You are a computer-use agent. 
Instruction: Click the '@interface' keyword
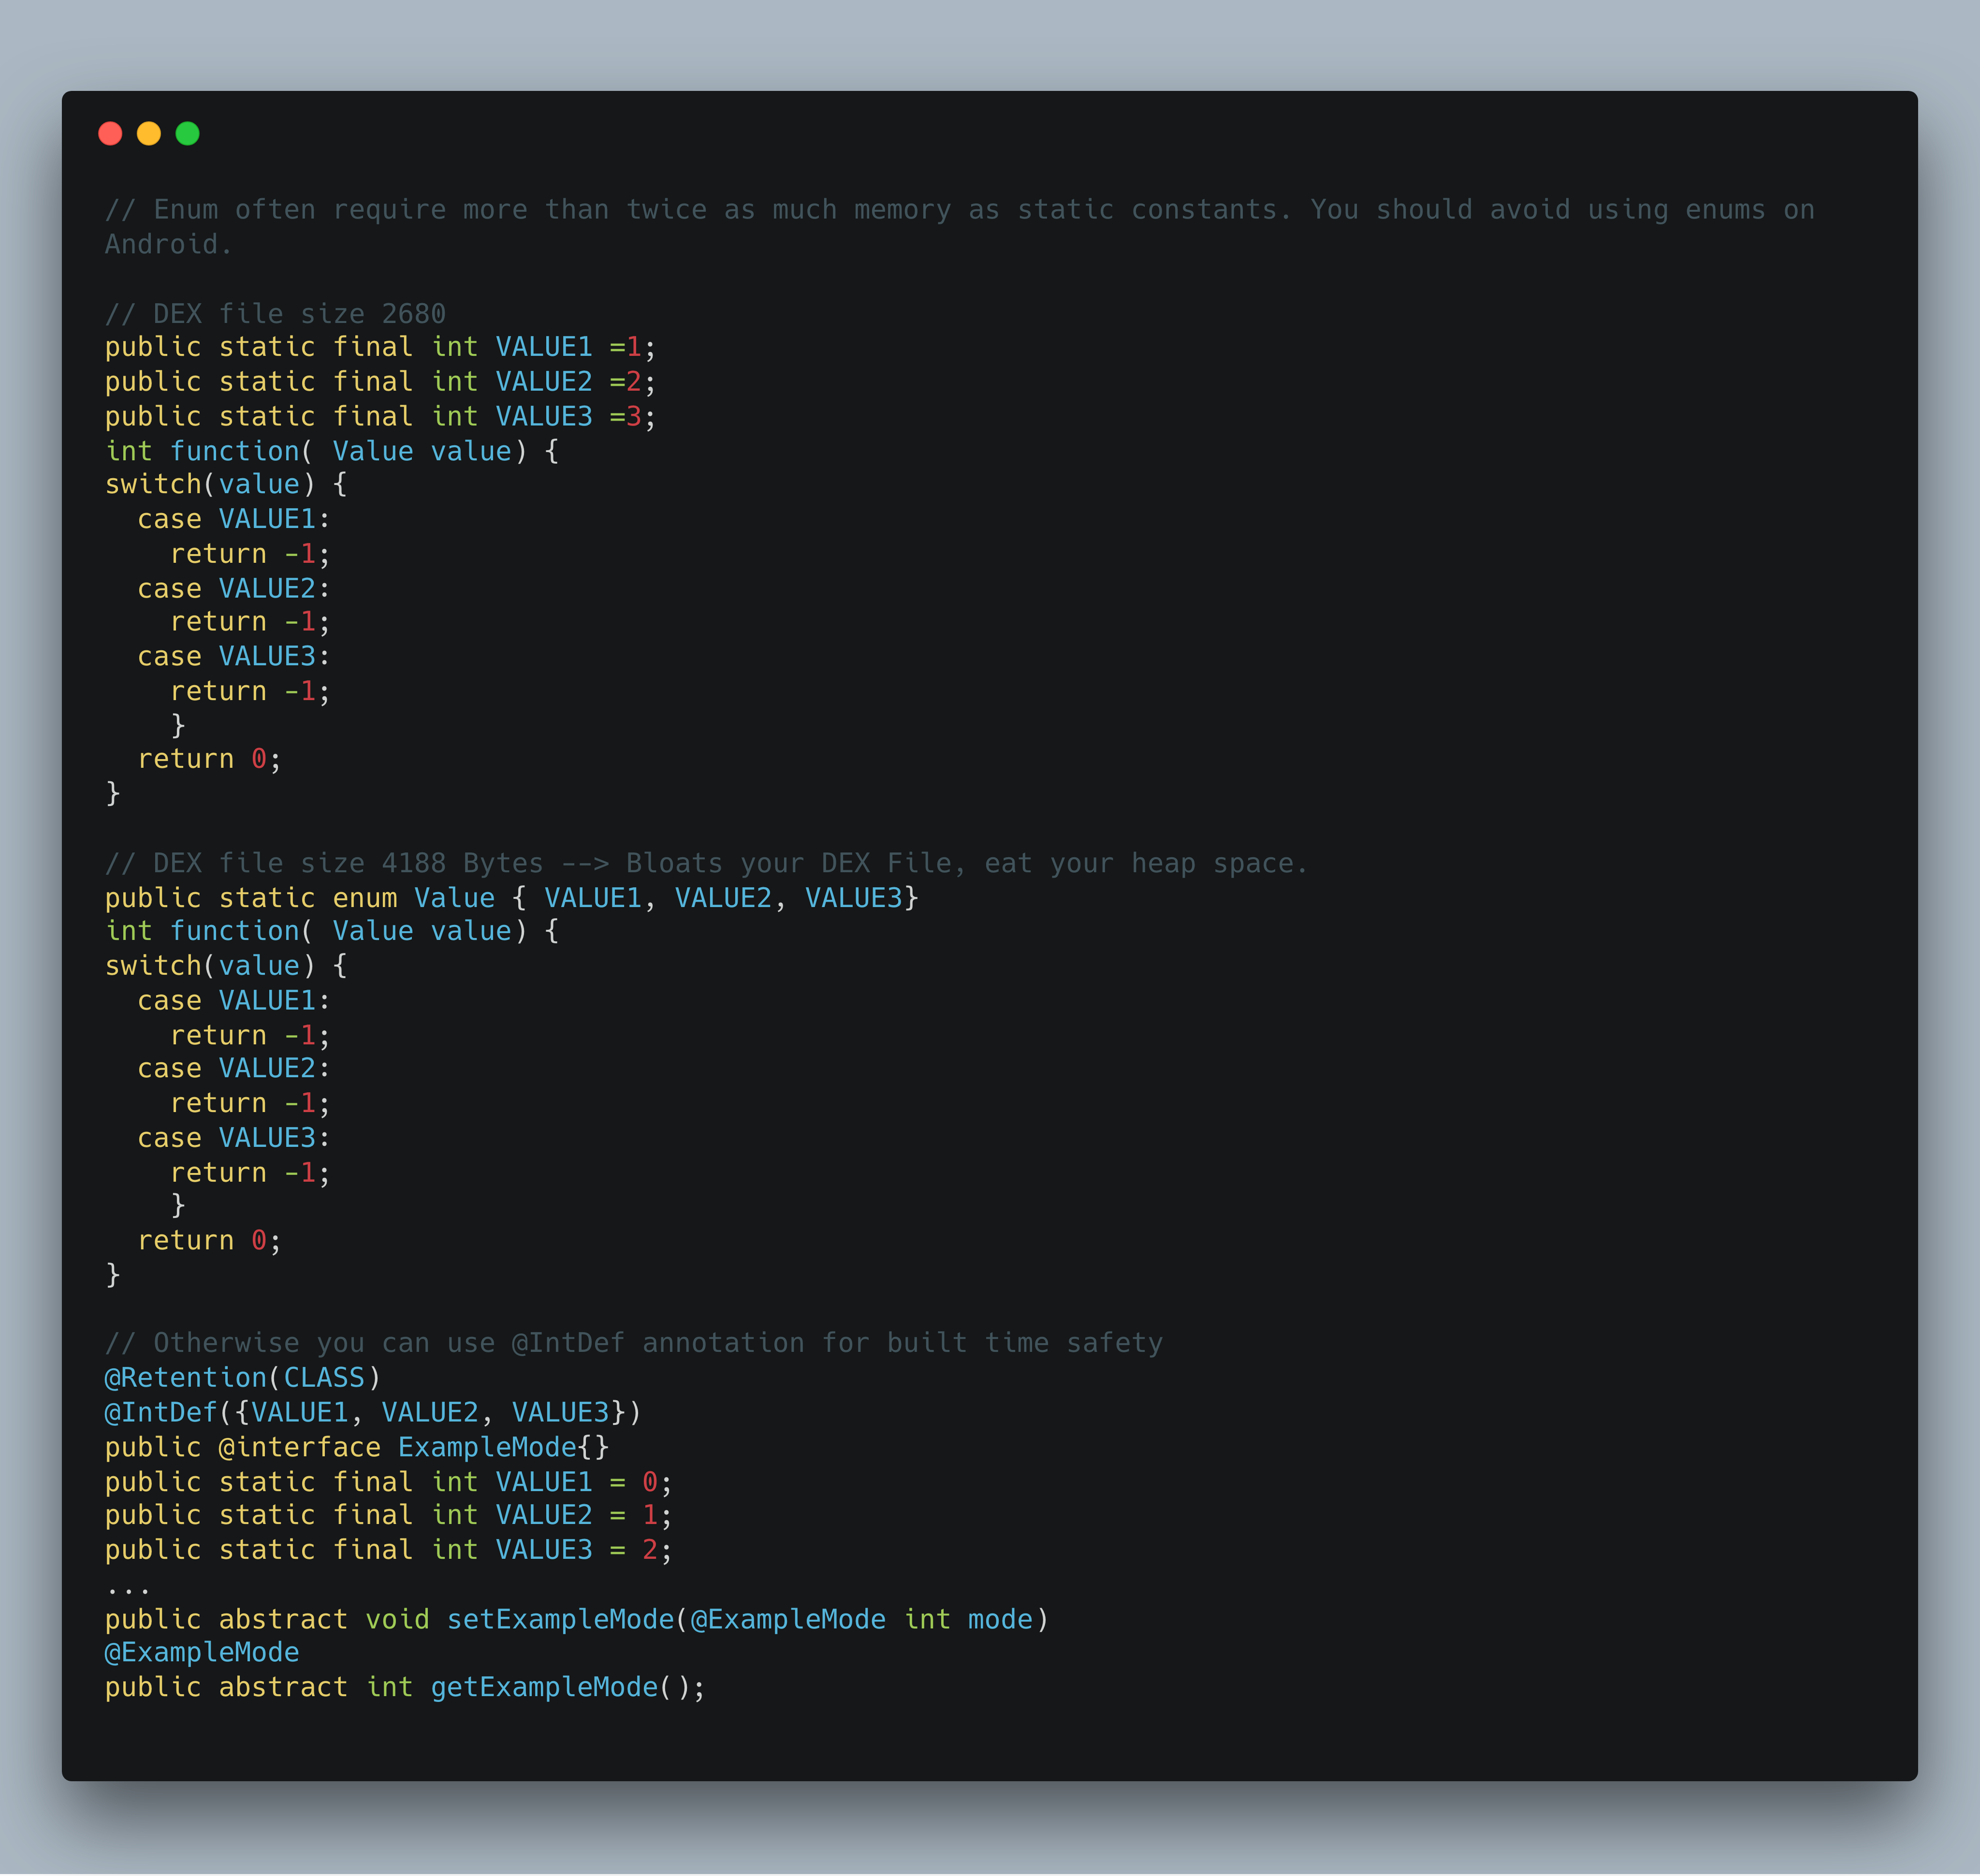300,1447
